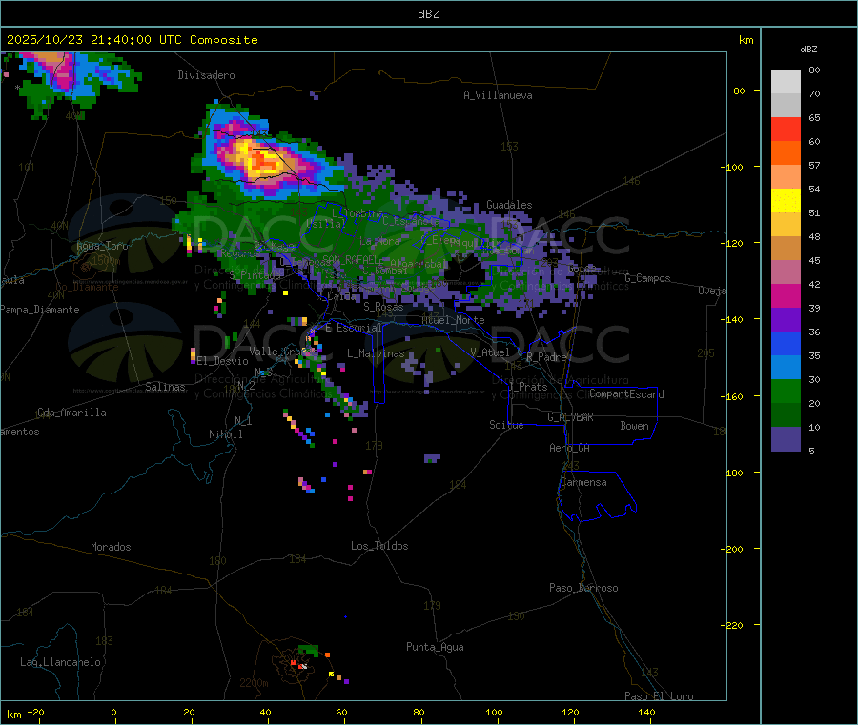Click the 'dBZ' heading above the color legend
Viewport: 858px width, 725px height.
pyautogui.click(x=808, y=50)
